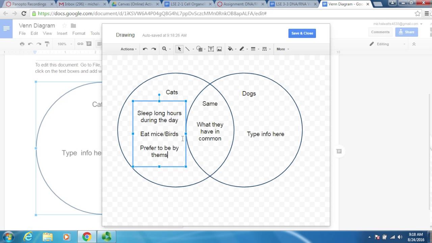Expand the More toolbar options
Image resolution: width=432 pixels, height=243 pixels.
[282, 49]
